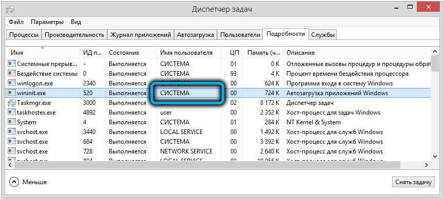Sort by the Описание column header

click(357, 53)
